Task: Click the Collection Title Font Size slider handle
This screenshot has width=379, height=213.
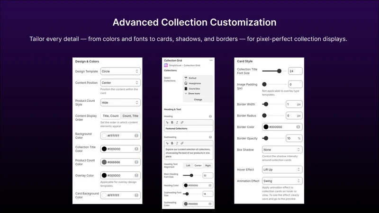Action: coord(279,71)
